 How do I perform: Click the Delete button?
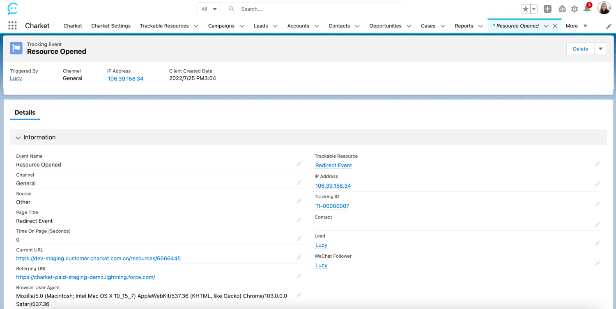pos(580,49)
